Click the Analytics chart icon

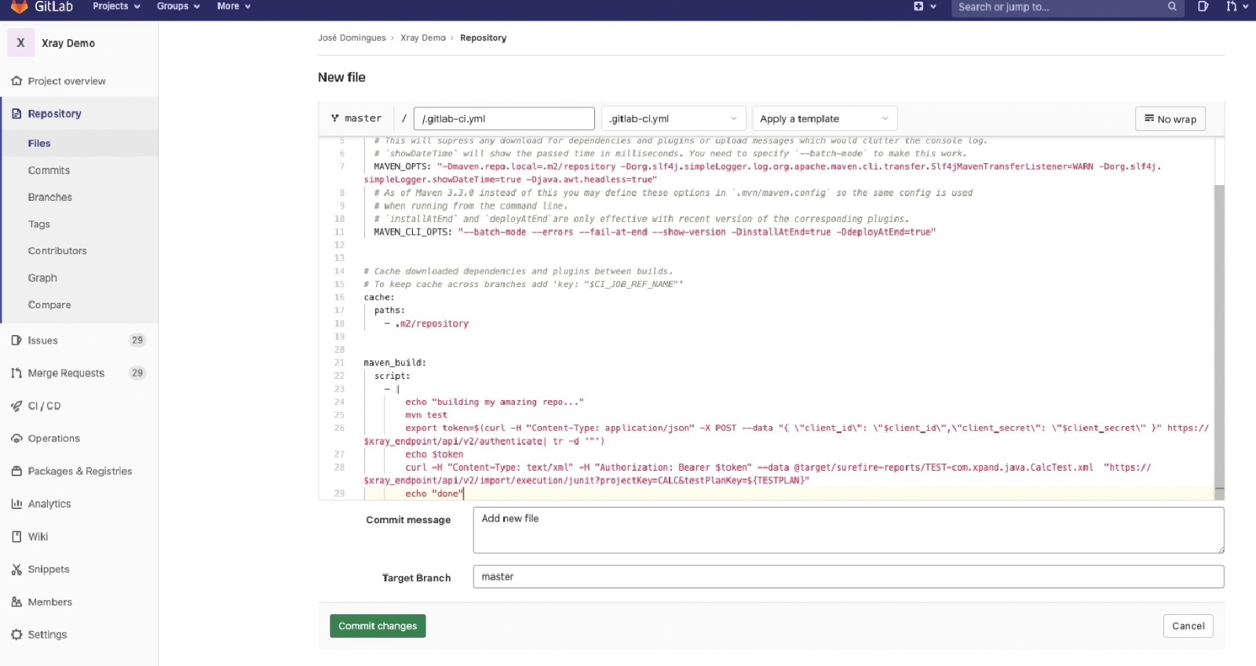[x=16, y=504]
